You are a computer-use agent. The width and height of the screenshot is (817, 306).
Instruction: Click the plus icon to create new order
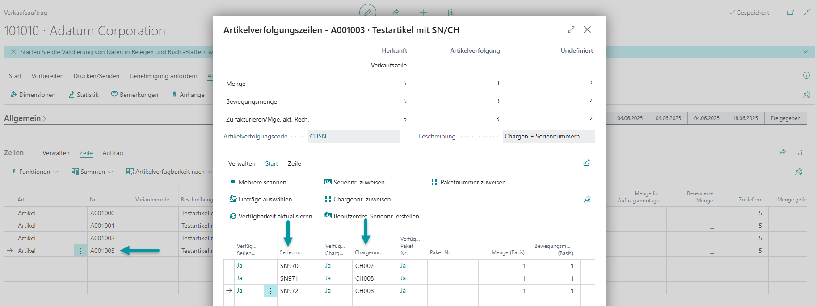423,13
